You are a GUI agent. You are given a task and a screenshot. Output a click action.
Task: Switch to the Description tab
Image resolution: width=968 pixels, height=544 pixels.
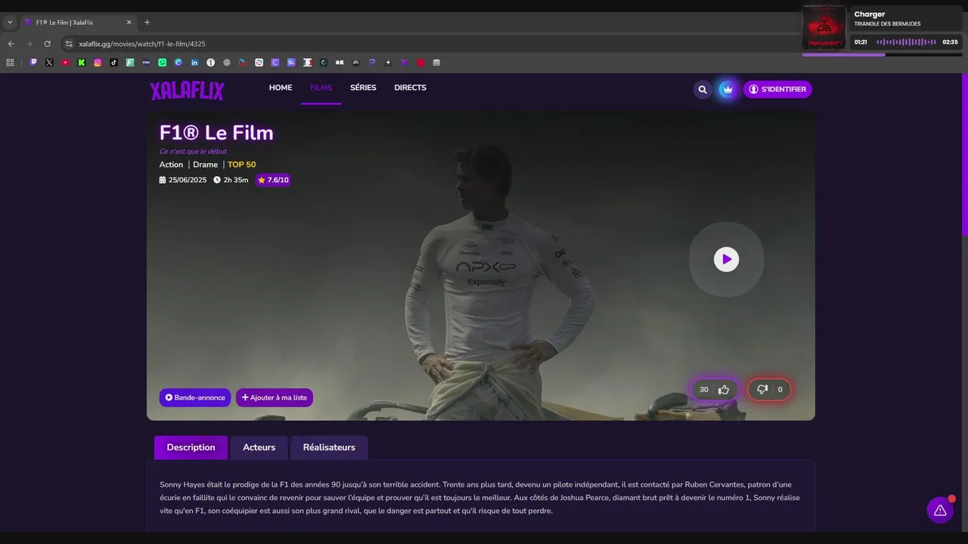tap(191, 447)
